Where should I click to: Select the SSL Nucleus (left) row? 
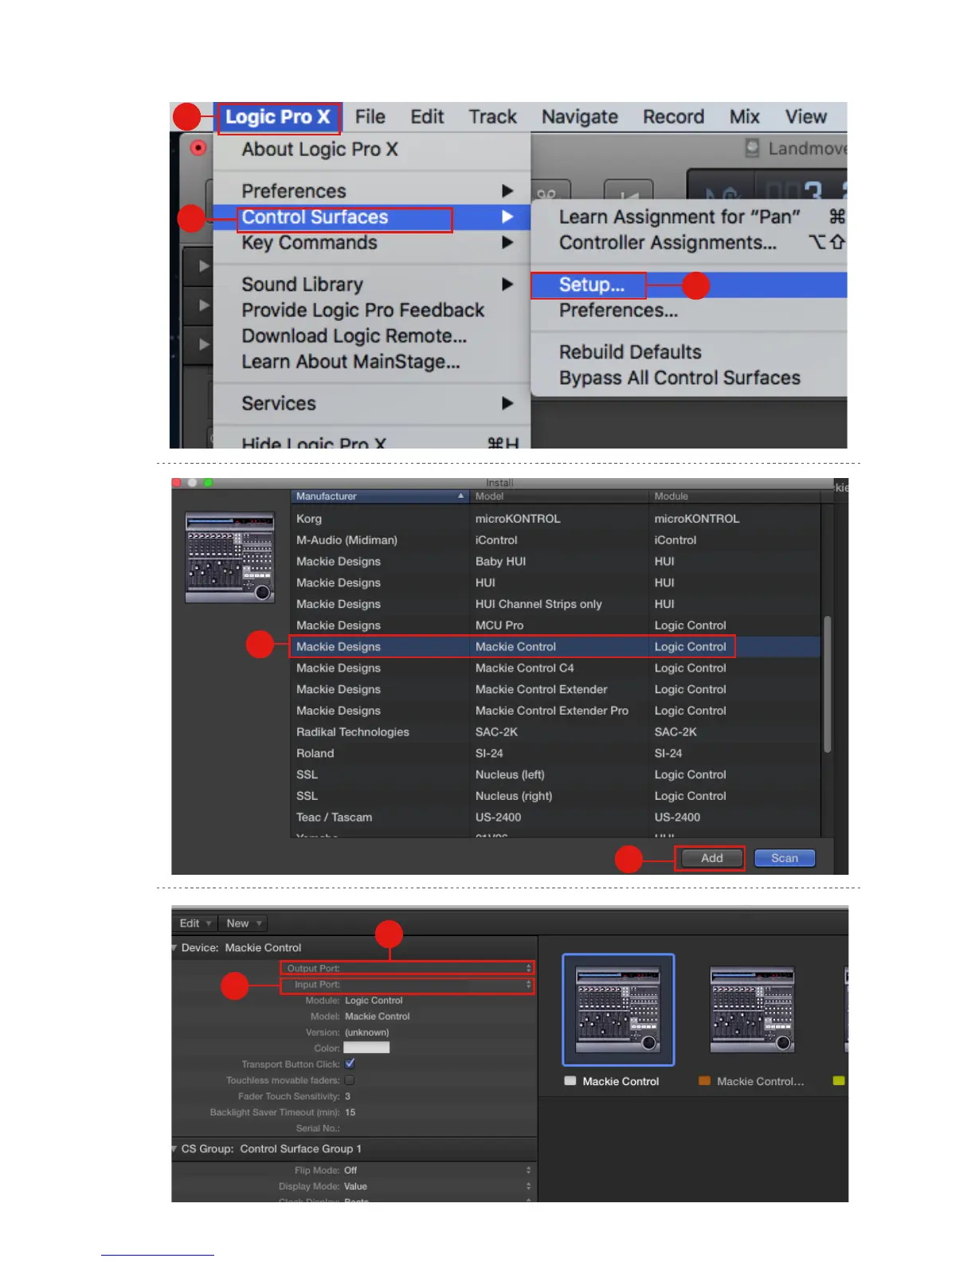pos(555,774)
